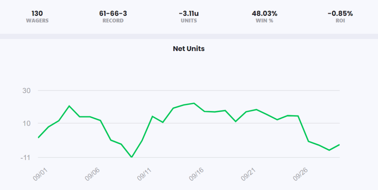This screenshot has width=378, height=190.
Task: Click the WAGERS label text
Action: [x=37, y=21]
